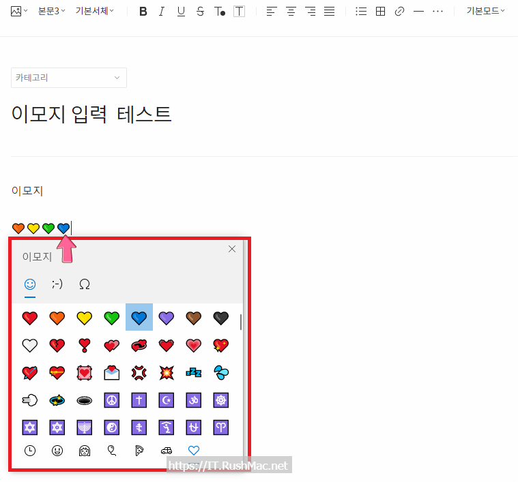Insert the heart with ribbon emoji
The height and width of the screenshot is (482, 518).
coord(57,373)
